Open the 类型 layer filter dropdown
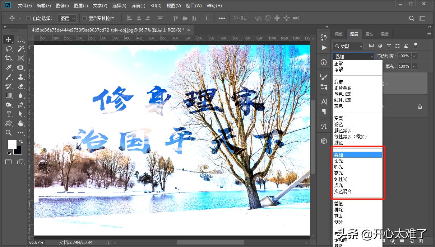The height and width of the screenshot is (247, 435). 348,46
